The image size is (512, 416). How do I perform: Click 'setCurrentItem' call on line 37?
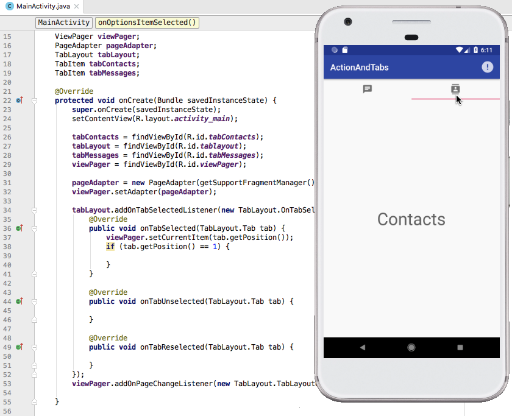179,237
